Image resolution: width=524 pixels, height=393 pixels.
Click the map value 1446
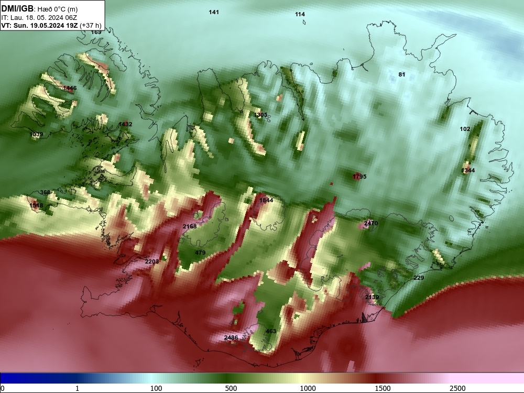70,88
